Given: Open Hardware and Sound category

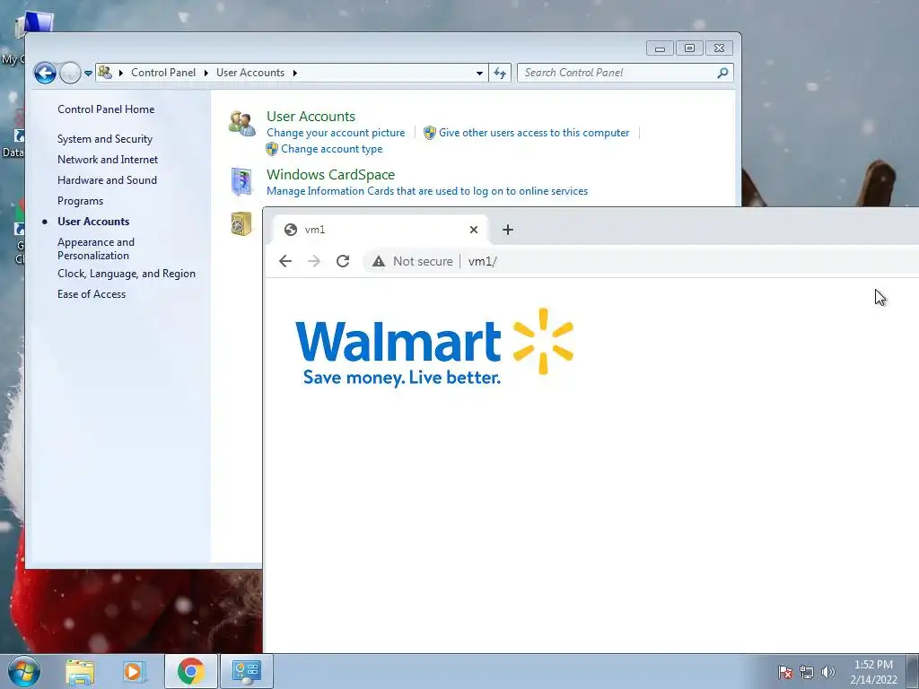Looking at the screenshot, I should [108, 179].
